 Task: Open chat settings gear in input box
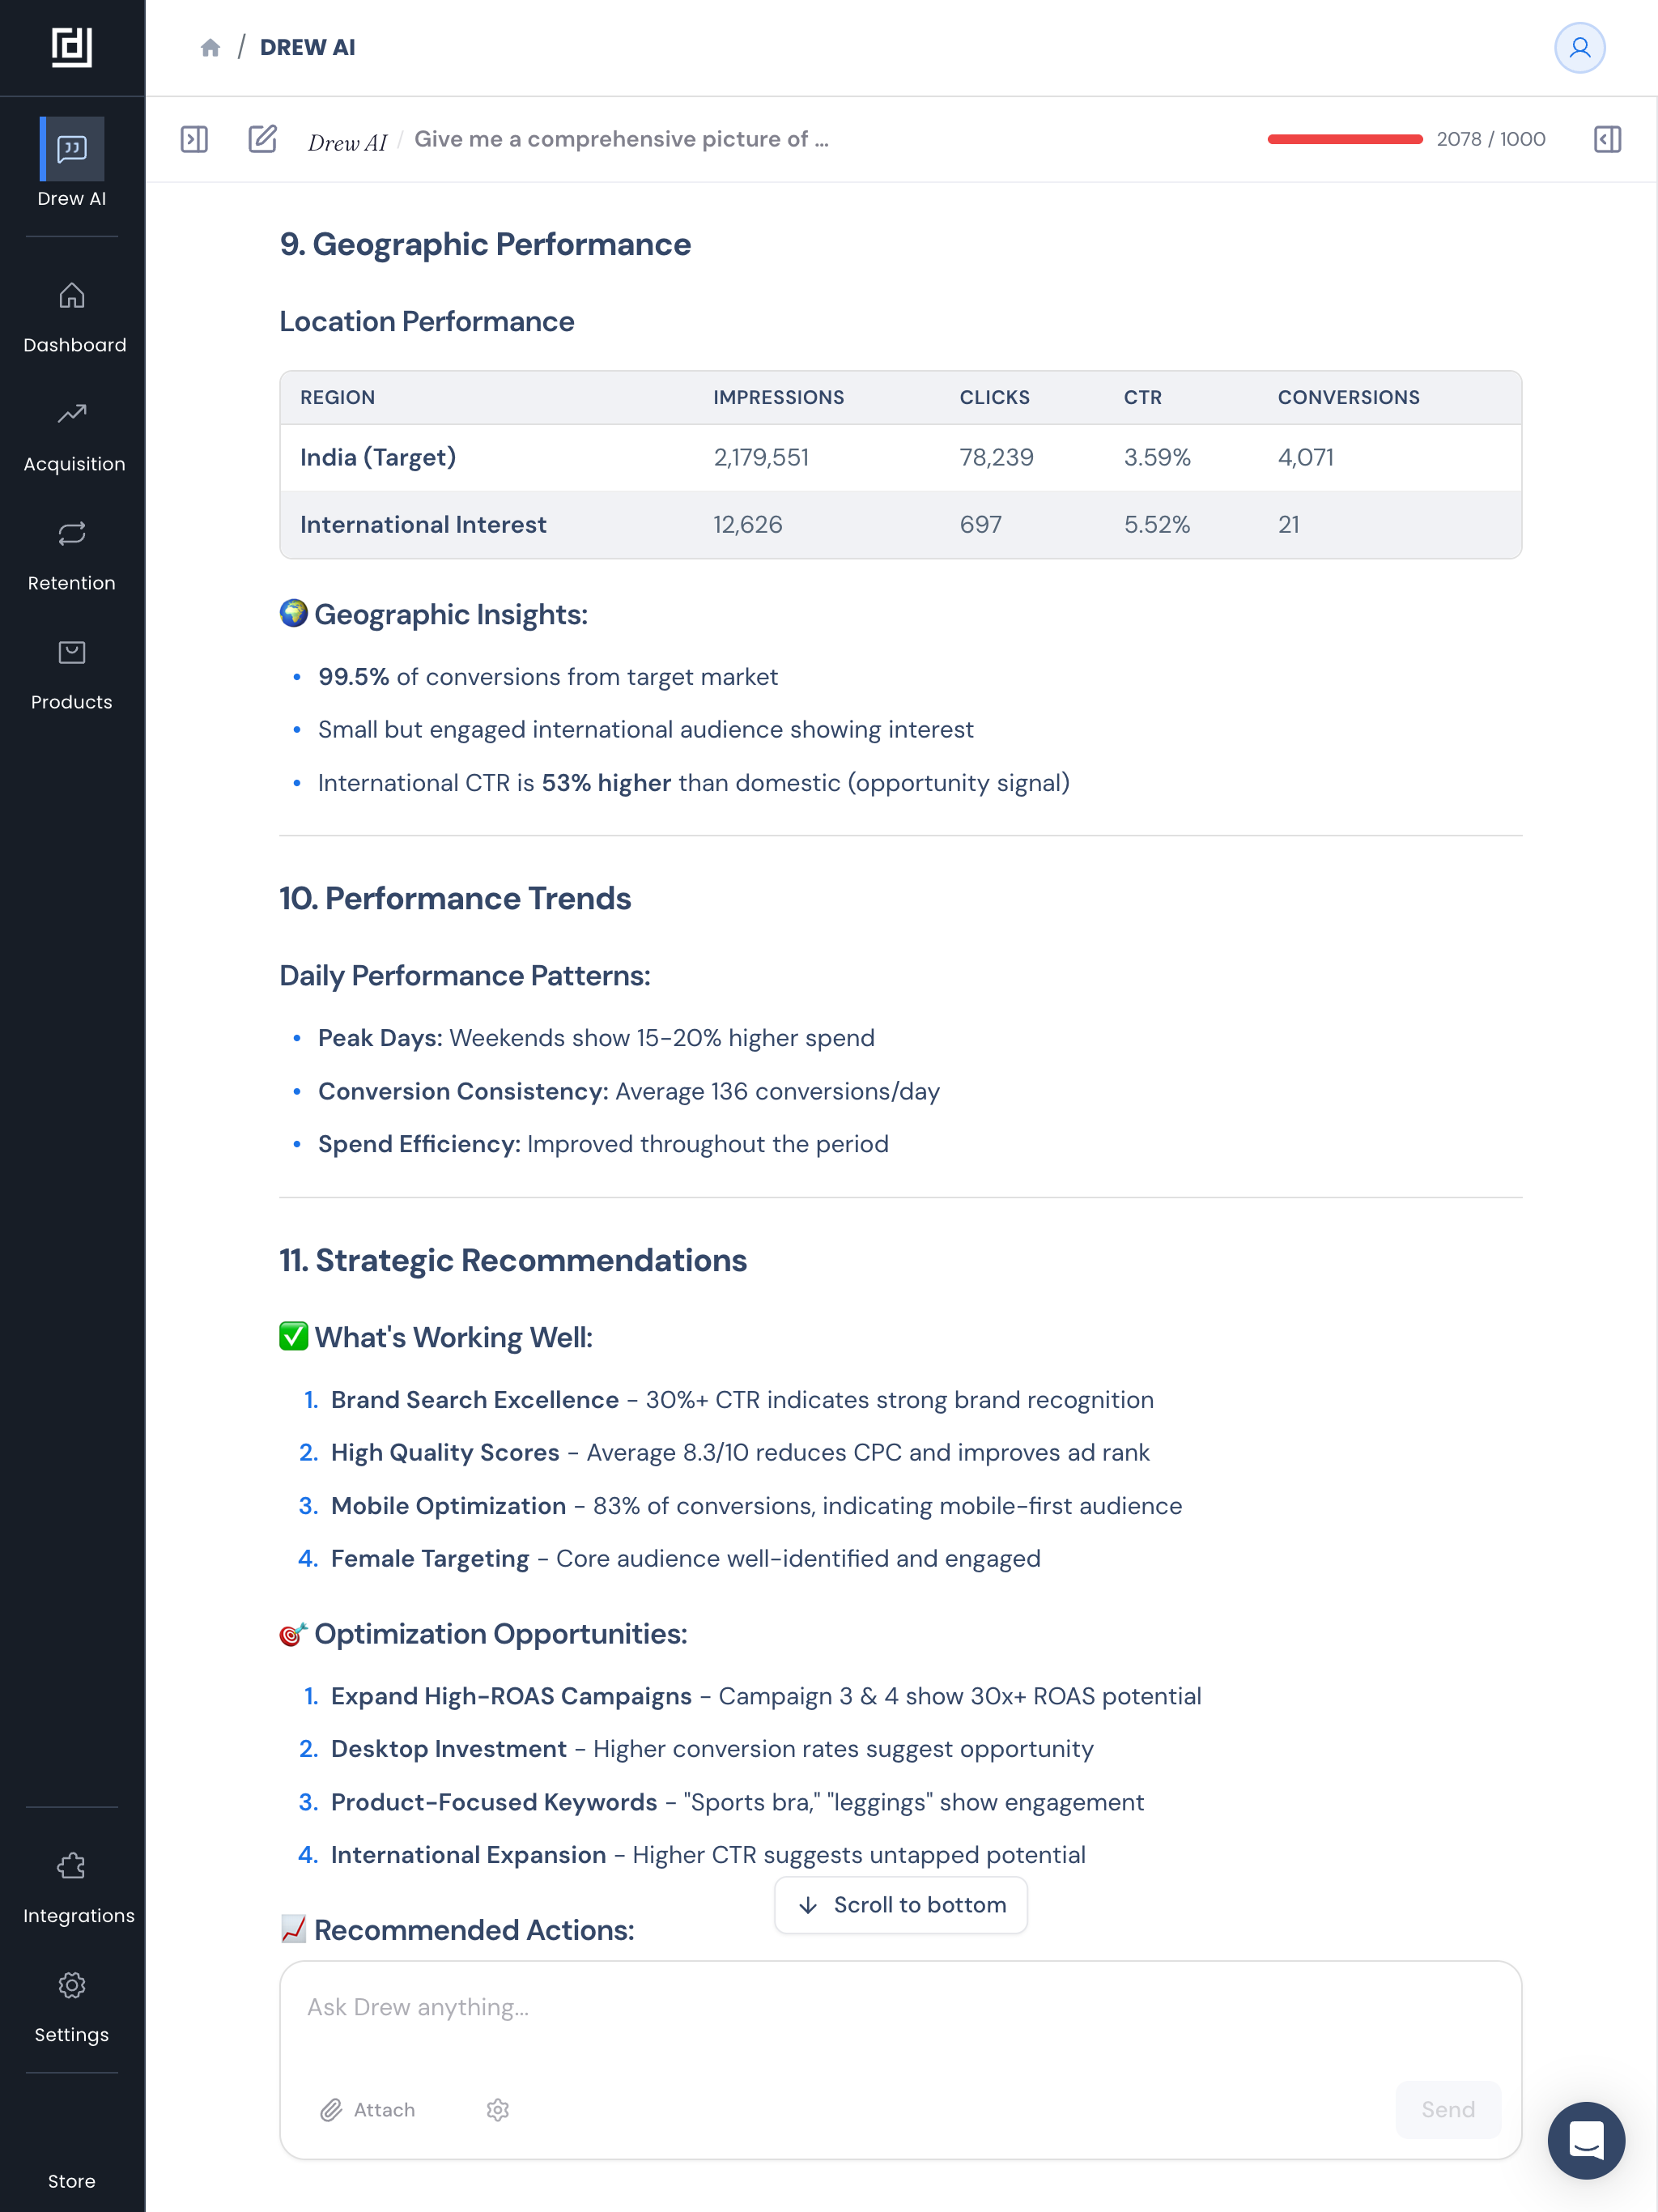point(498,2109)
